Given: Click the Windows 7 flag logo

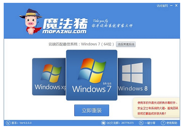Looking at the screenshot, I should (x=92, y=70).
